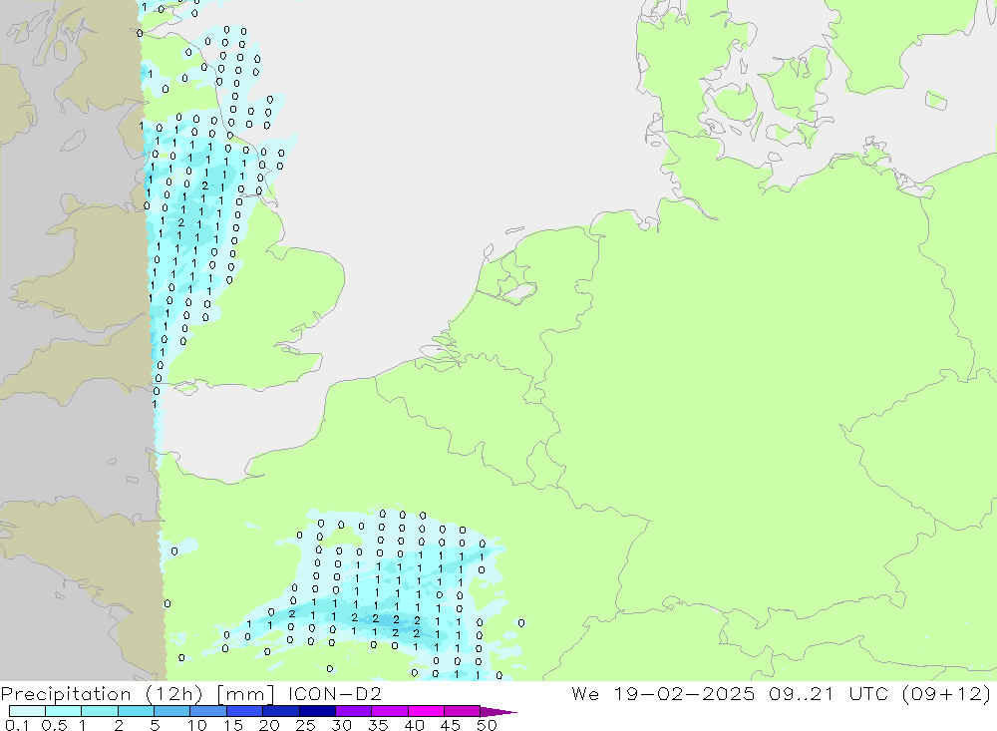The image size is (997, 731).
Task: Pick the legend color between 1 and 2
Action: (x=100, y=711)
